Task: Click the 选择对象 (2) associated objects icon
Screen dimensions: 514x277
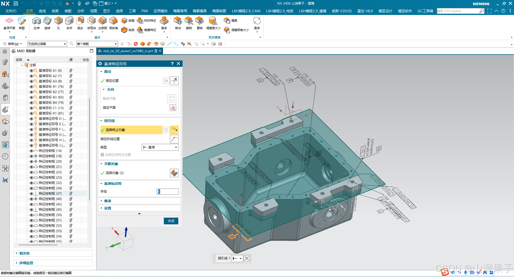Action: [174, 173]
